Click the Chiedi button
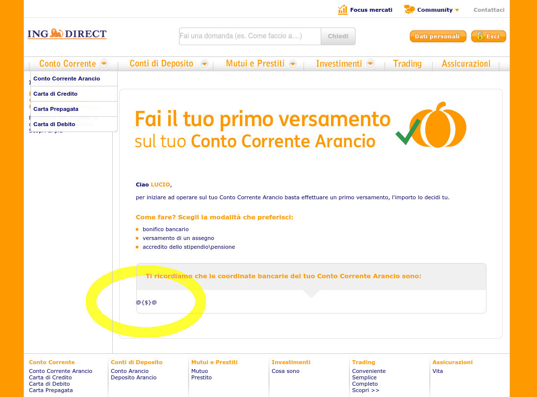Screen dimensions: 537x397 pyautogui.click(x=338, y=36)
